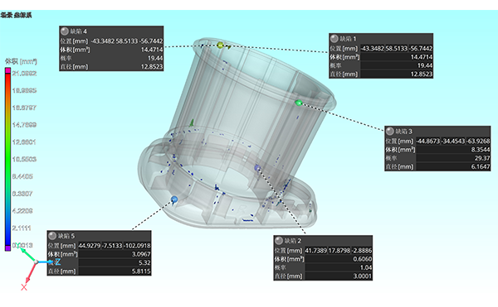Click the 位置[mm] label in 缺陷 5

62,246
